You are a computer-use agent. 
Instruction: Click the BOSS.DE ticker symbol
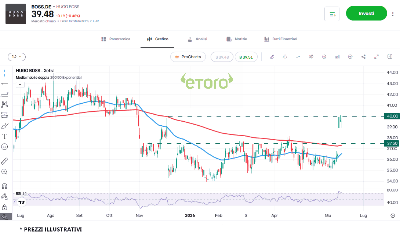pos(41,7)
